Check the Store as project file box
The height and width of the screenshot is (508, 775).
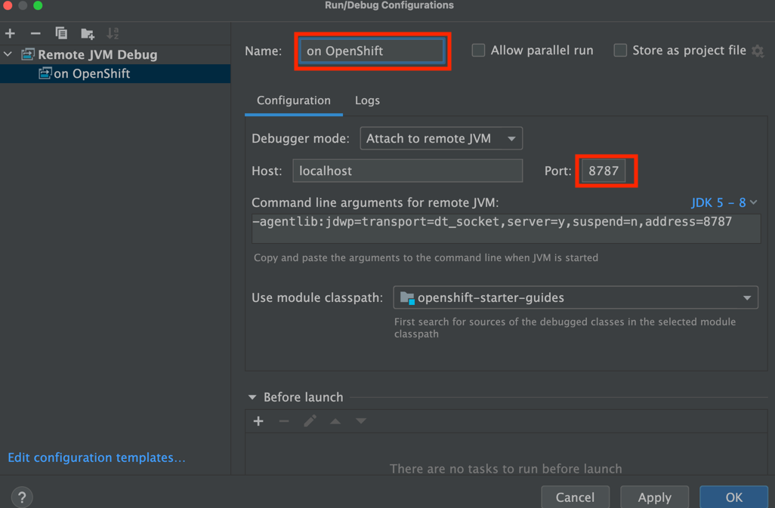point(620,51)
